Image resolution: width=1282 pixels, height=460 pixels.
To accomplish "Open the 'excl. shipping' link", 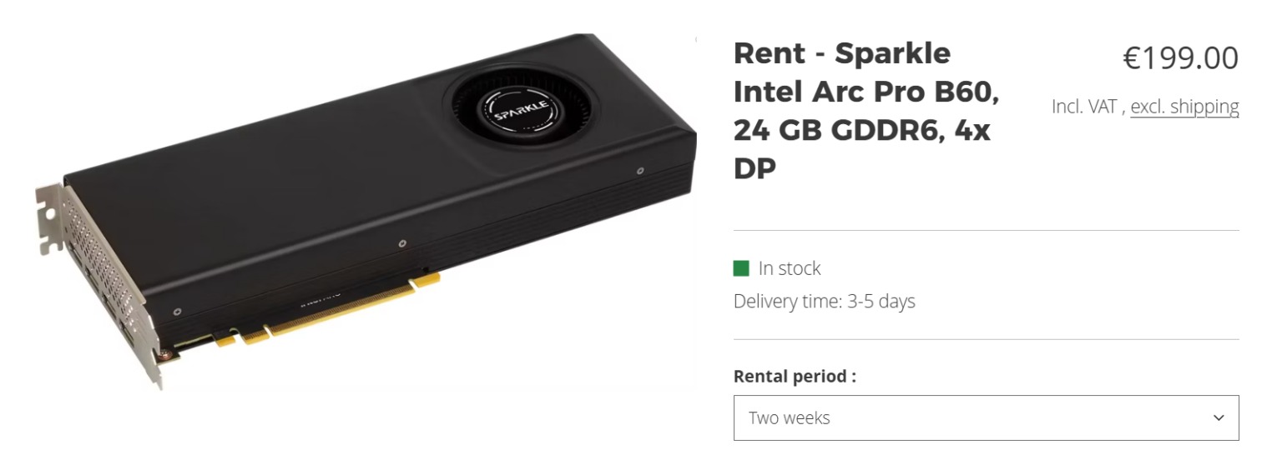I will (x=1184, y=107).
